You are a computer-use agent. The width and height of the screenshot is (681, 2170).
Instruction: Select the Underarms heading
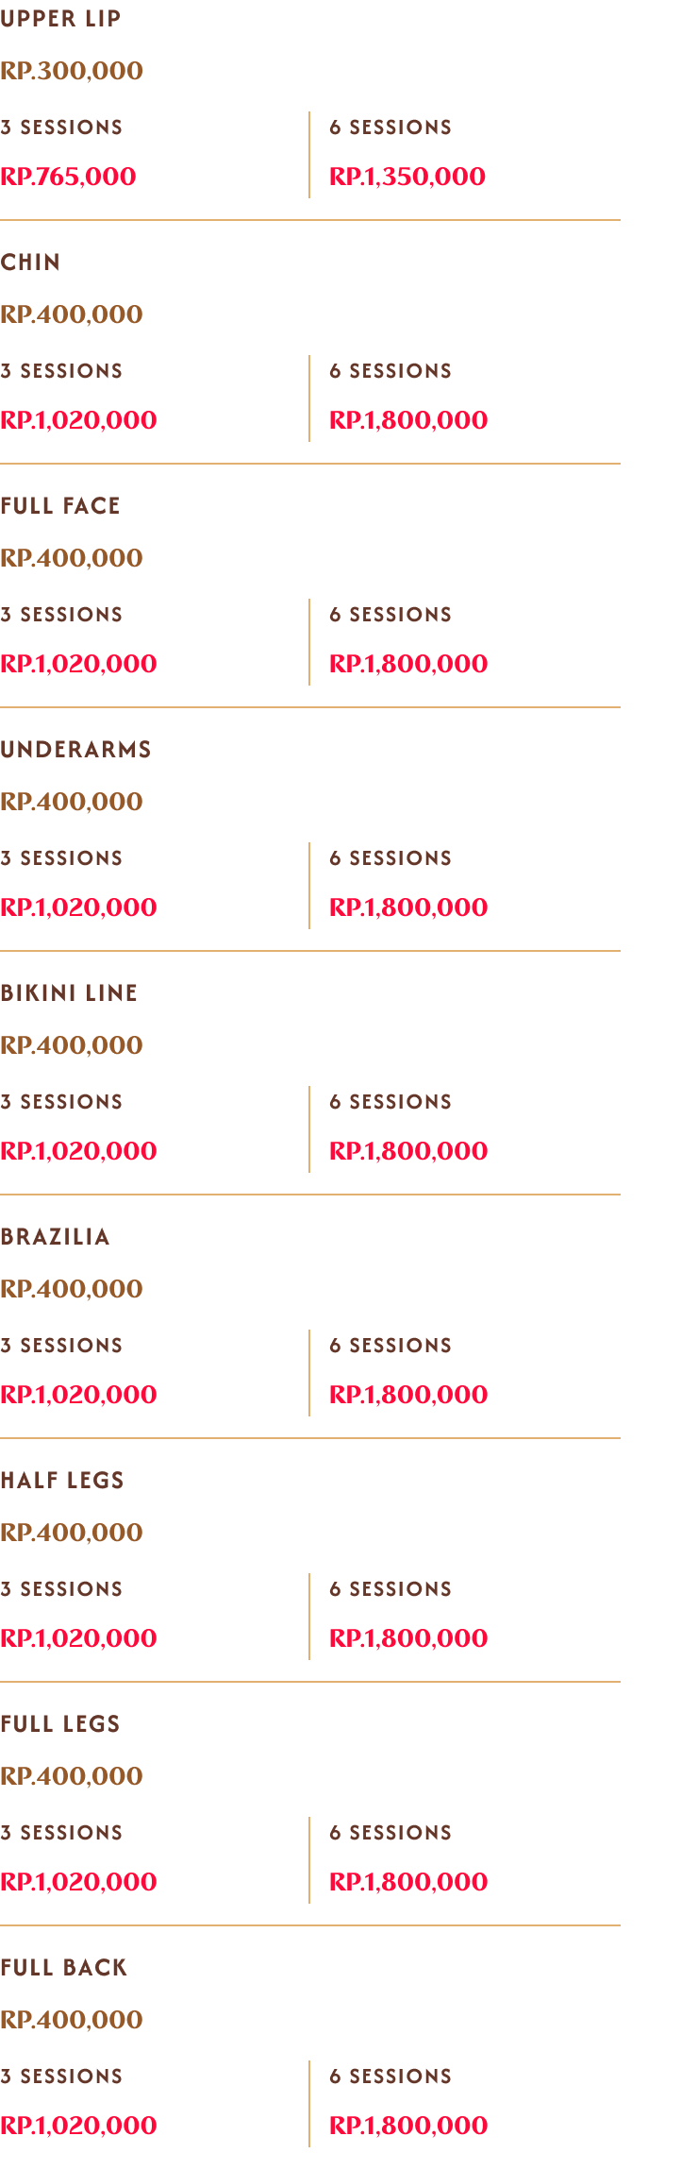pos(75,750)
